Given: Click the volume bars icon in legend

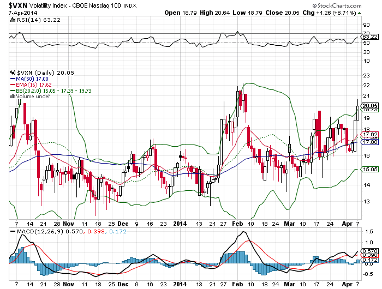Looking at the screenshot, I should (x=13, y=97).
